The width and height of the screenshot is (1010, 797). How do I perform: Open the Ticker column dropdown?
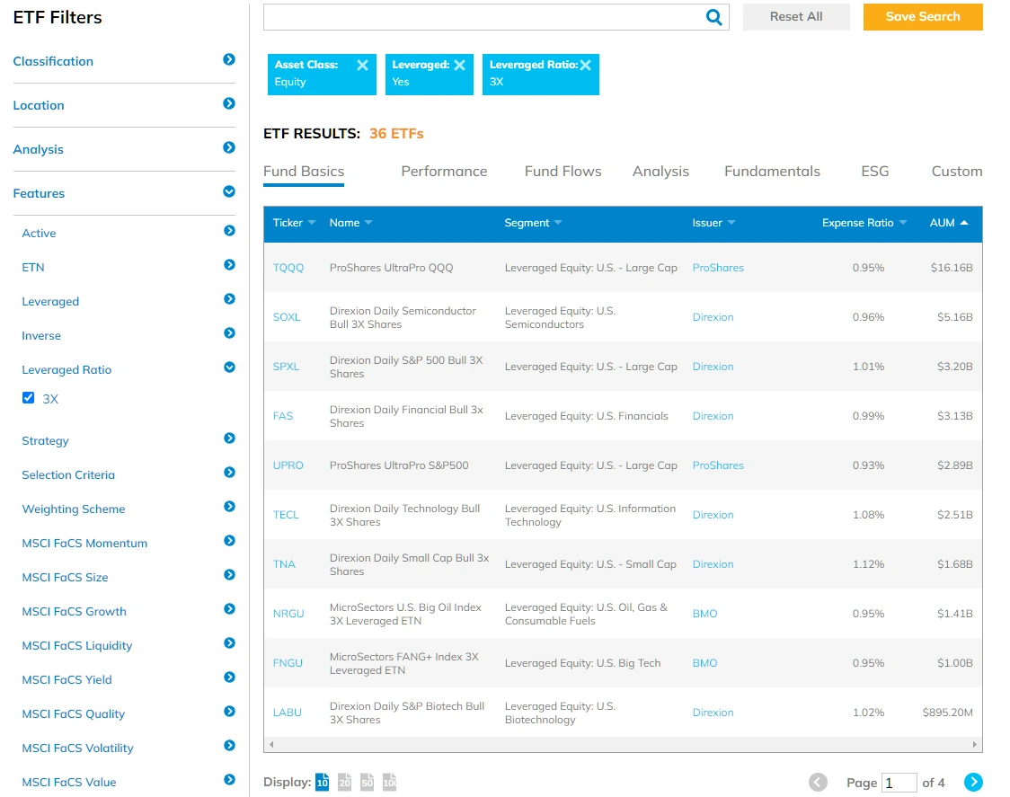coord(312,223)
